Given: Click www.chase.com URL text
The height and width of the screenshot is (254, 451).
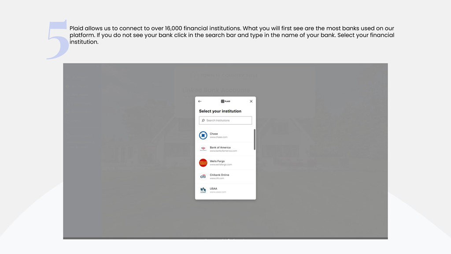Looking at the screenshot, I should [218, 137].
